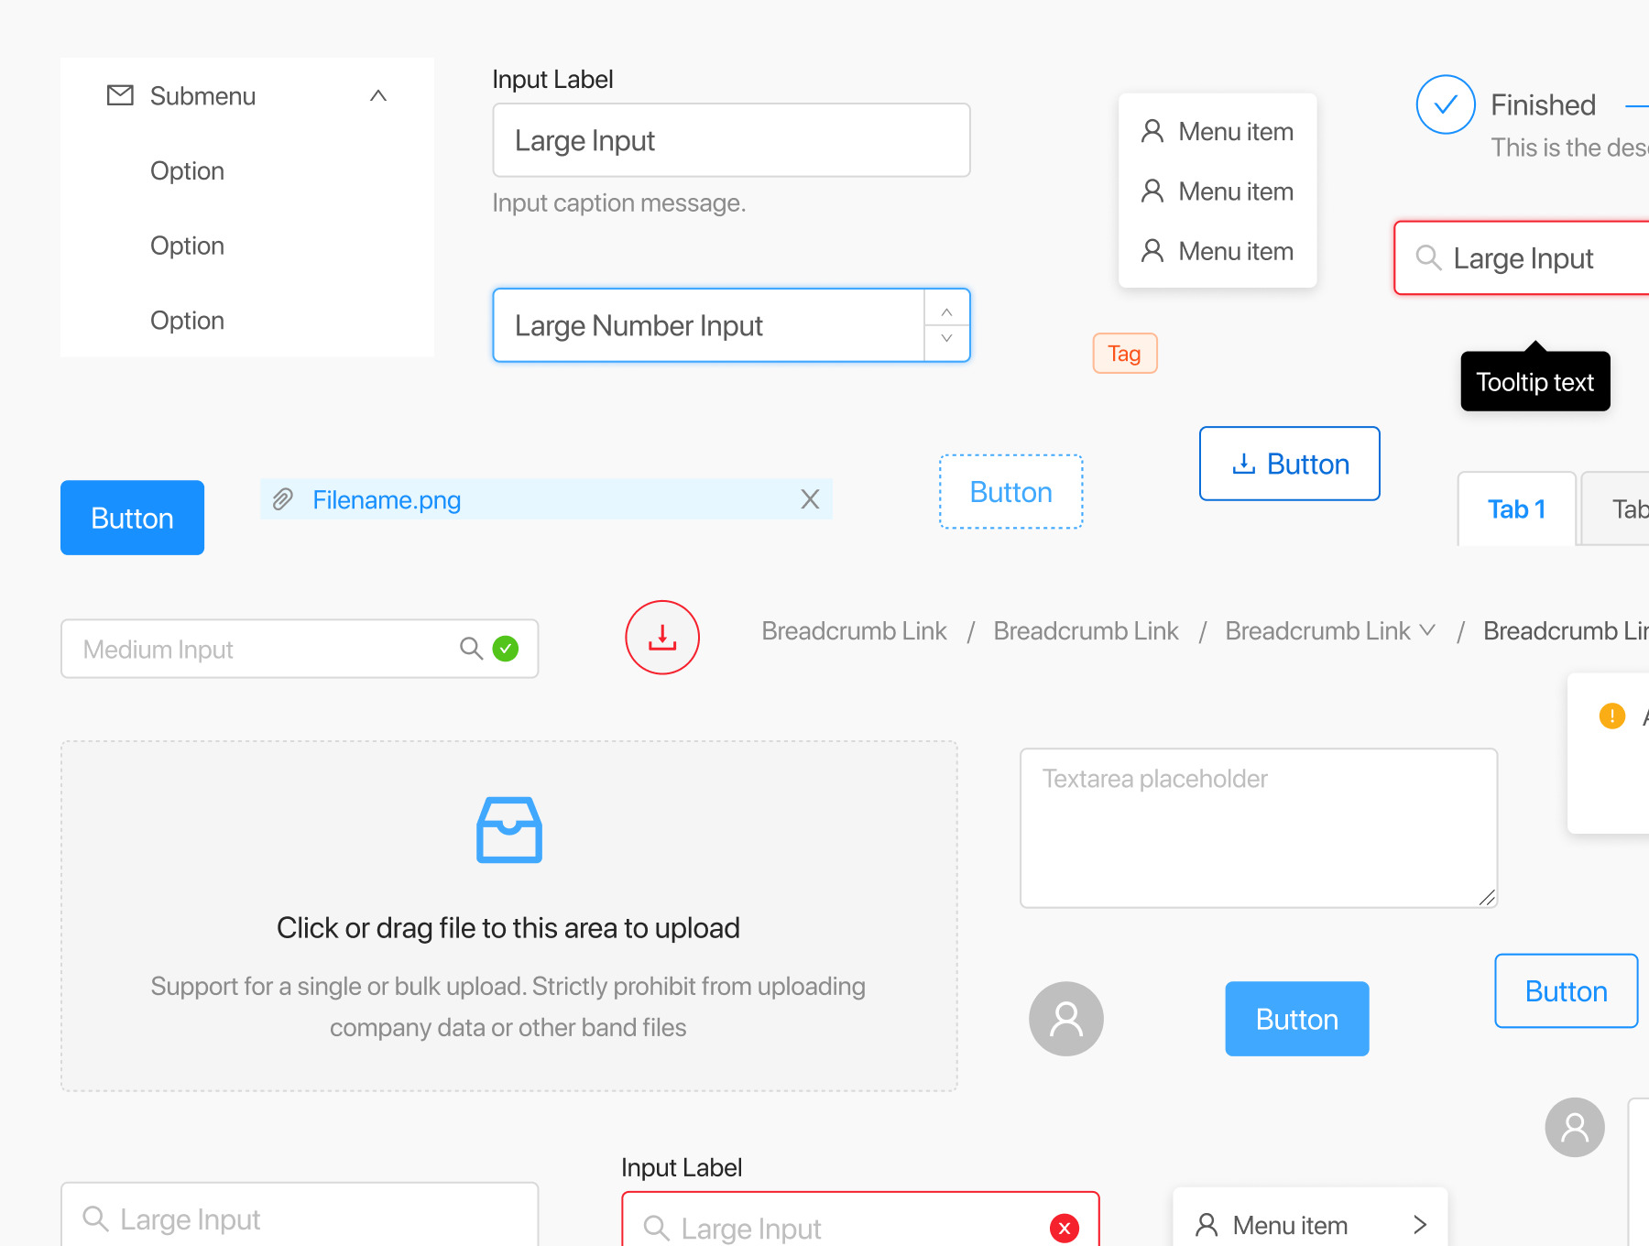This screenshot has height=1246, width=1649.
Task: Collapse the Submenu using its chevron arrow
Action: (x=377, y=95)
